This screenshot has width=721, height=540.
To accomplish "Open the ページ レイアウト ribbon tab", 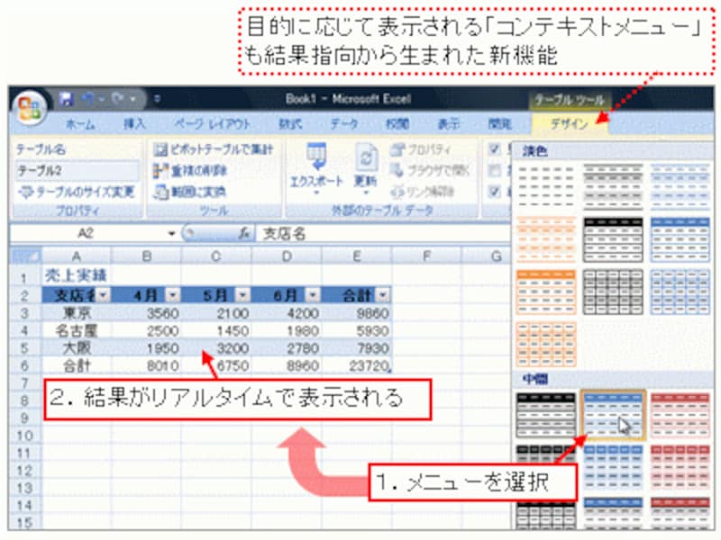I will pyautogui.click(x=213, y=124).
